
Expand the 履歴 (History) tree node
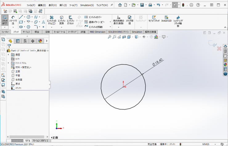tap(8, 54)
